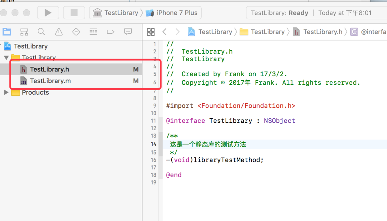Screen dimensions: 387x221
Task: Click NSObject in the interface line
Action: point(280,121)
